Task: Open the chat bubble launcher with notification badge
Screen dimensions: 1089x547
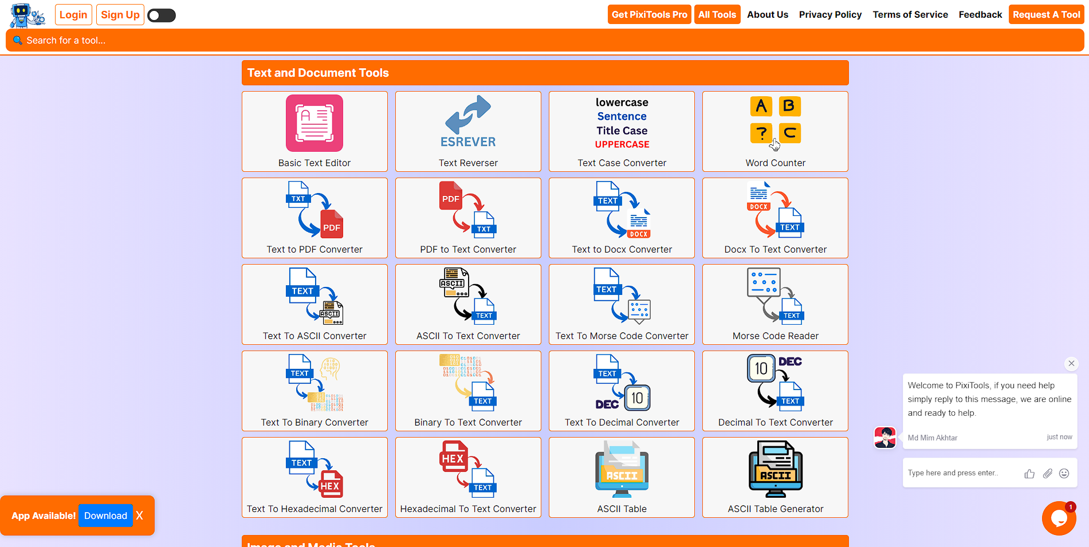Action: click(1059, 518)
